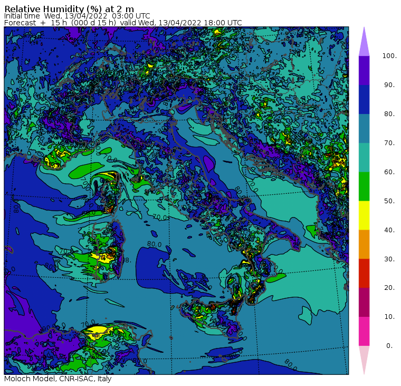Image resolution: width=401 pixels, height=386 pixels.
Task: Click the '80.0' contour label near the map's bottom-right corner
Action: tap(291, 365)
